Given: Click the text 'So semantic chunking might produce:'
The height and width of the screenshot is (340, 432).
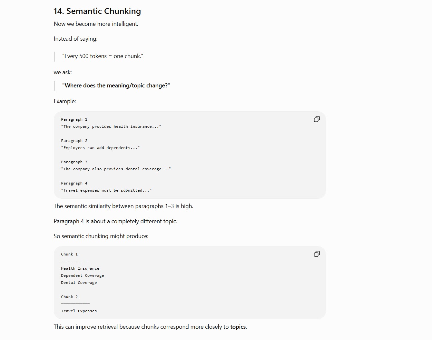Looking at the screenshot, I should (101, 236).
